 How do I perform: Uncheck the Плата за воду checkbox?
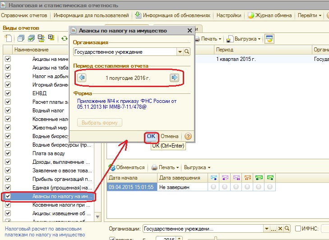(x=7, y=153)
